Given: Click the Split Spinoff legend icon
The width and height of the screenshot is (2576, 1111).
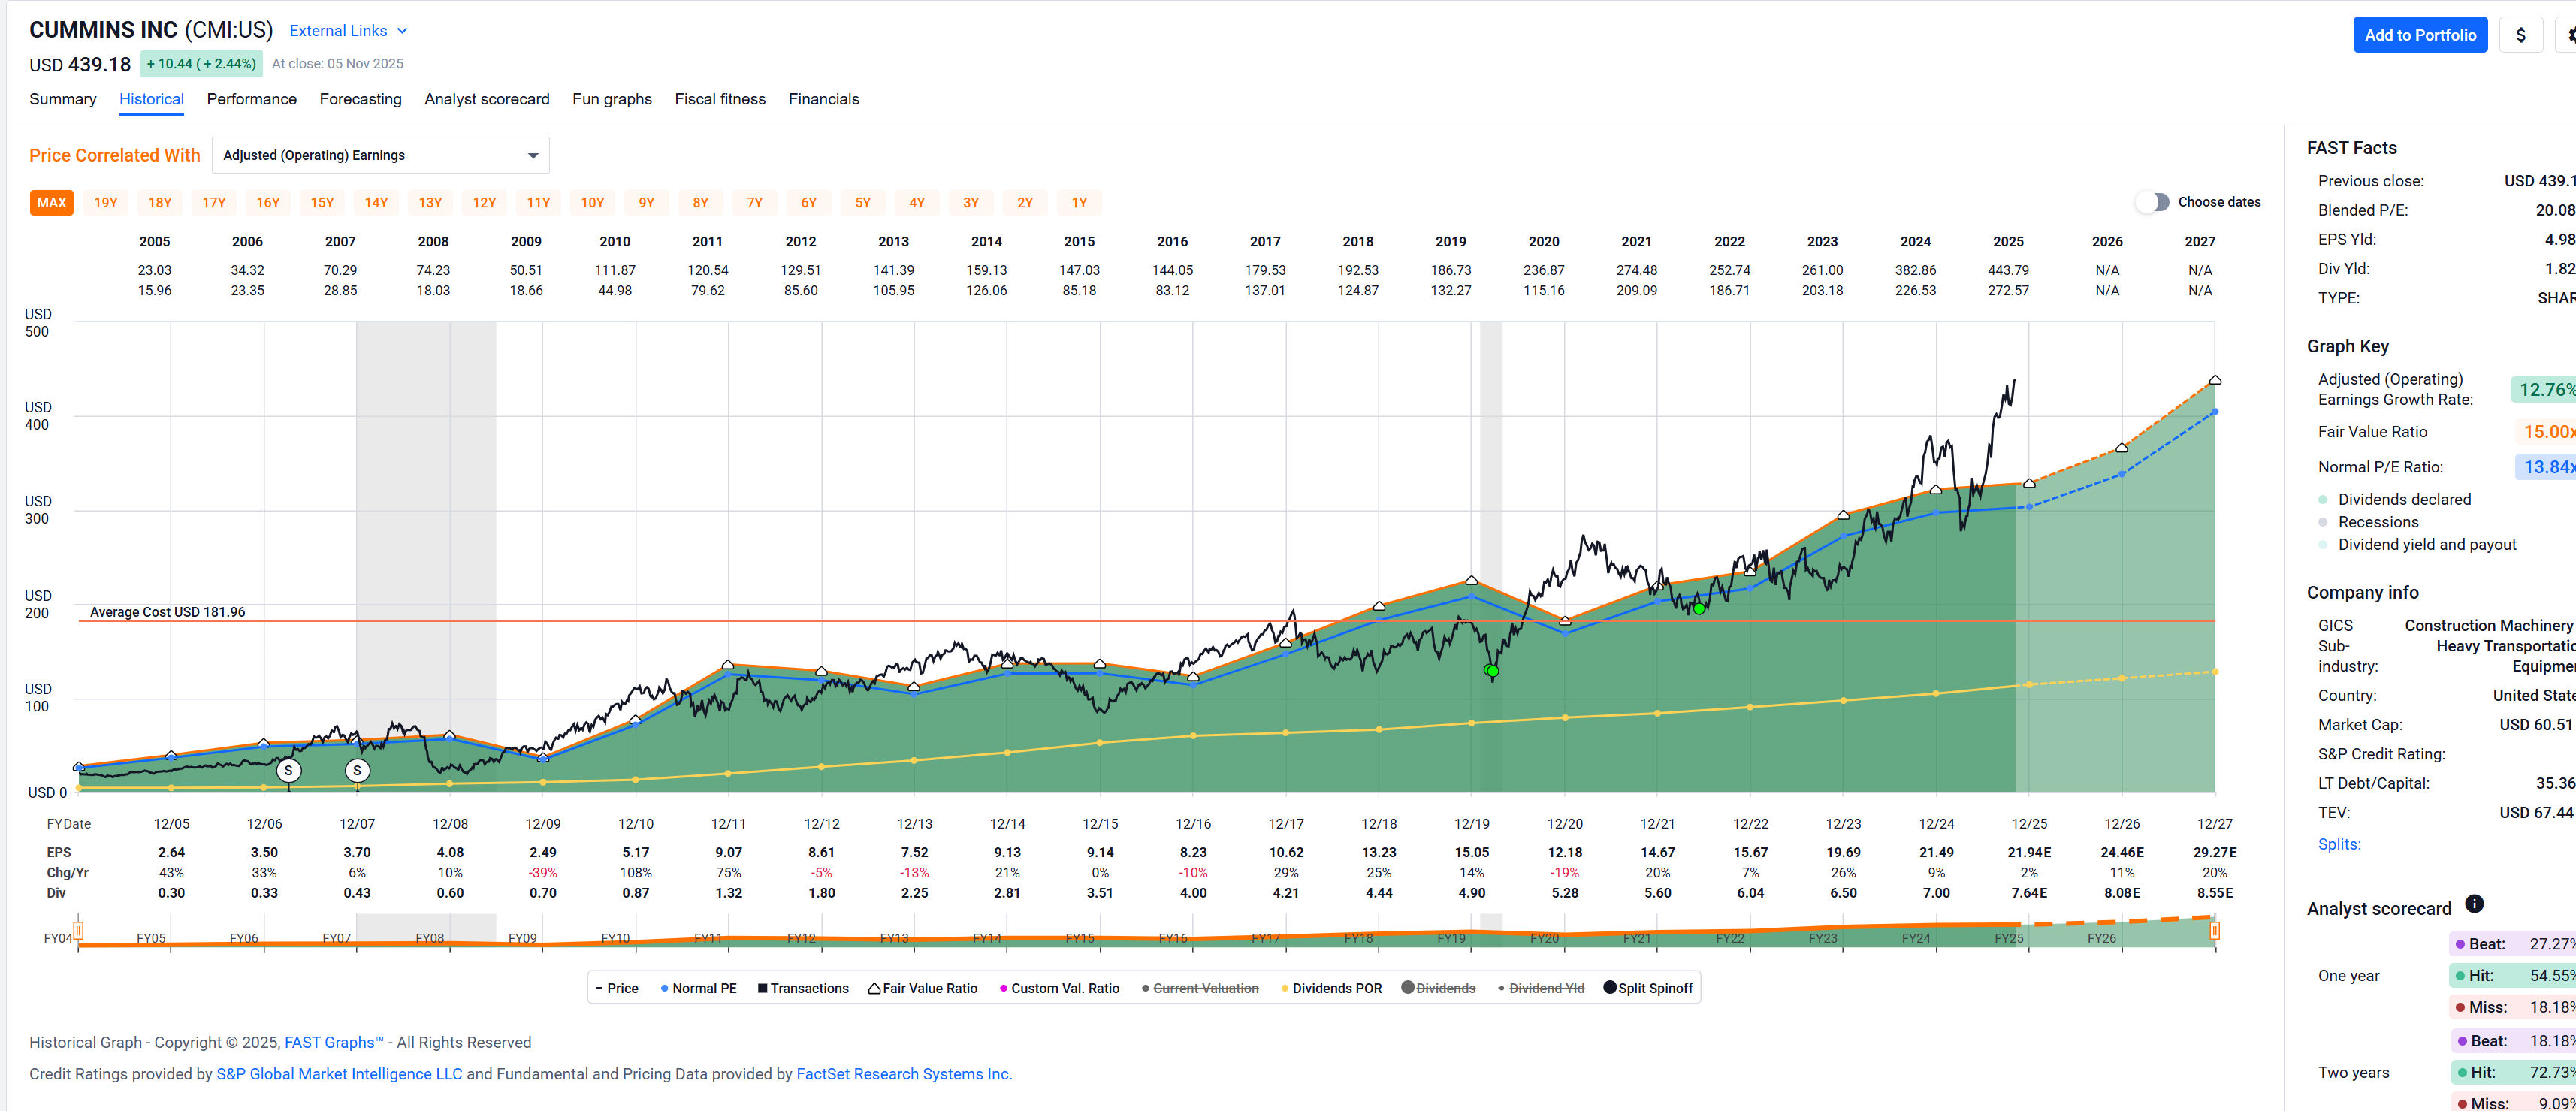Looking at the screenshot, I should pos(1609,988).
